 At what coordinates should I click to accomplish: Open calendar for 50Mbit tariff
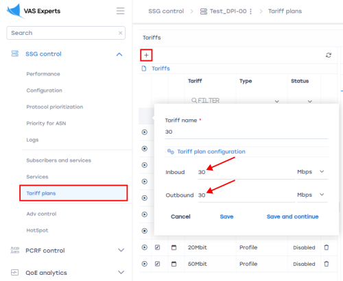(174, 264)
